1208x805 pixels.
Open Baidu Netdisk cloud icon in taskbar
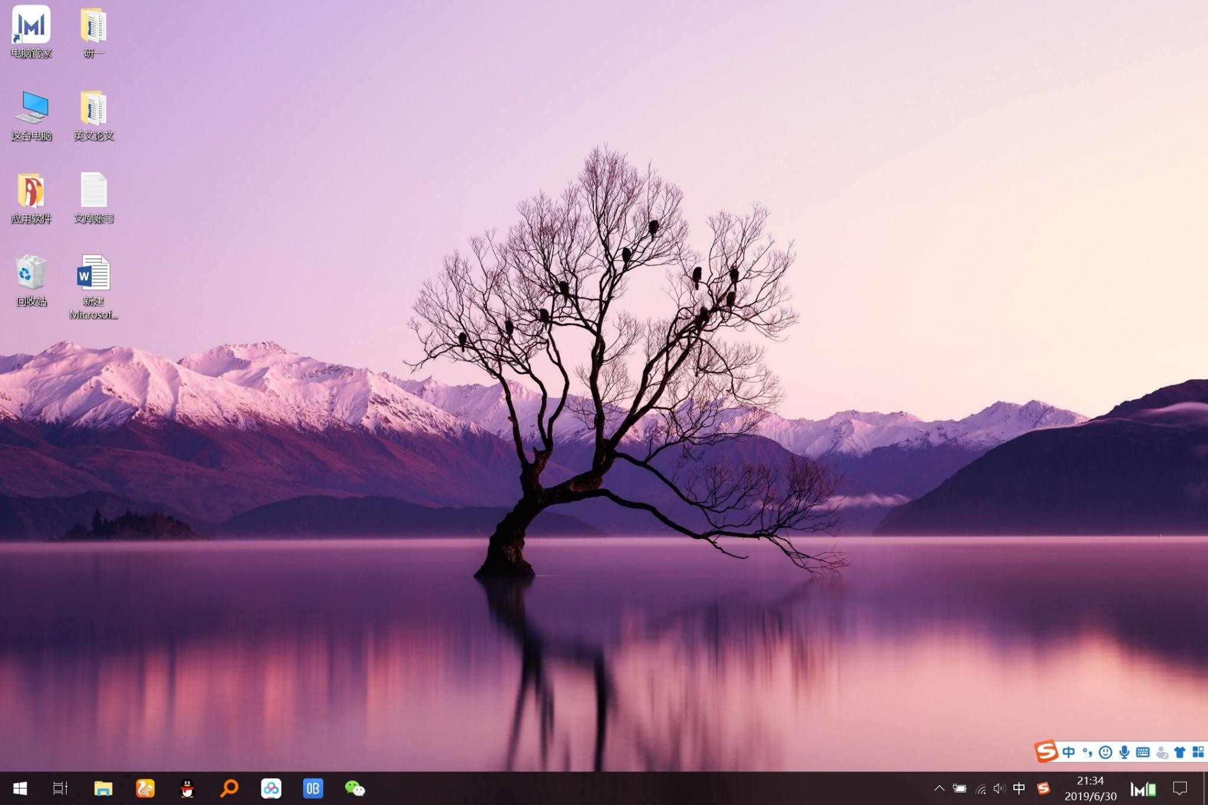tap(271, 788)
